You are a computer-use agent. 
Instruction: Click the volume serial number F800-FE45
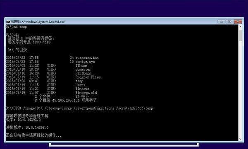click(42, 42)
